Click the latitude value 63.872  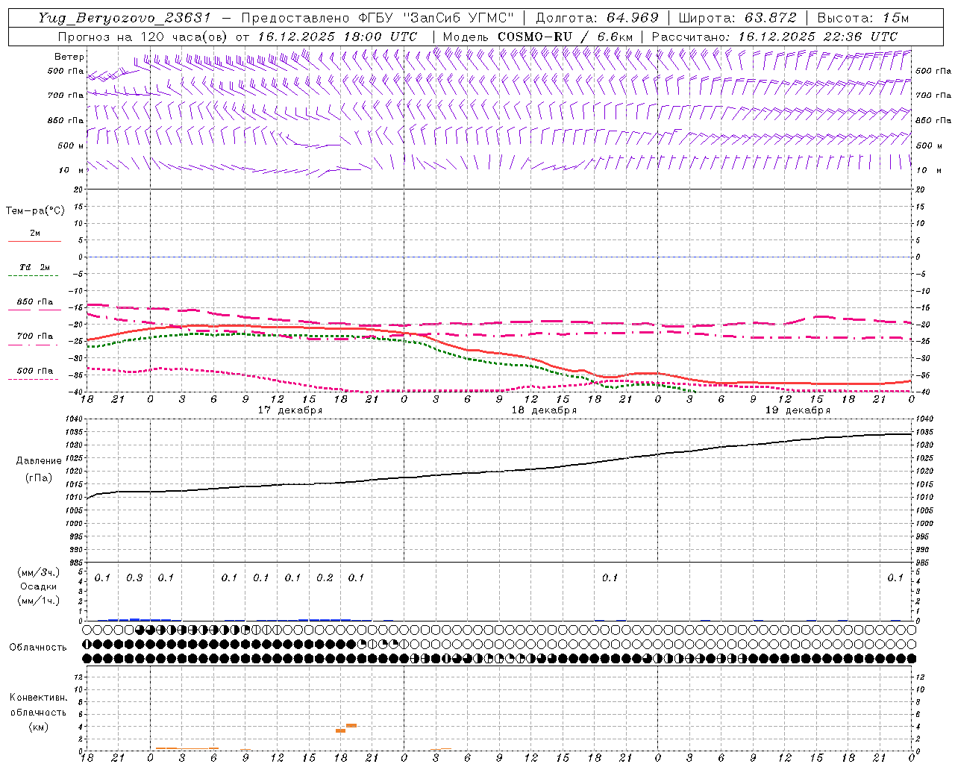(769, 18)
